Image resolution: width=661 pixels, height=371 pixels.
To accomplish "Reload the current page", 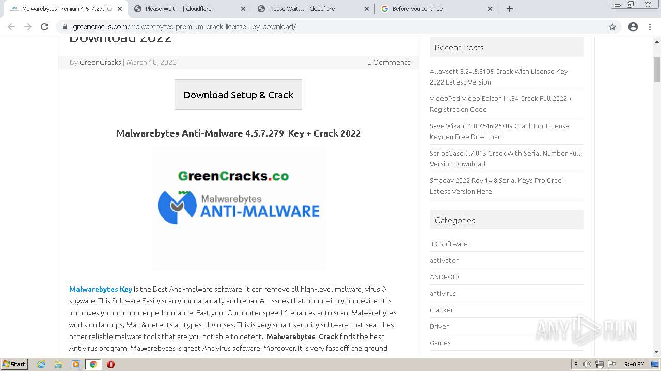I will (44, 27).
